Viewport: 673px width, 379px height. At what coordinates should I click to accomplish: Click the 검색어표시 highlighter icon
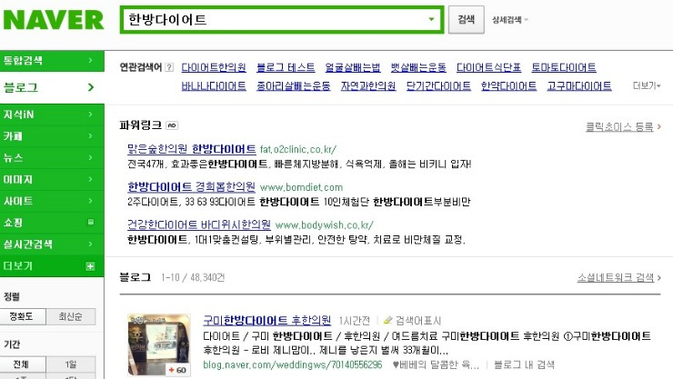388,320
